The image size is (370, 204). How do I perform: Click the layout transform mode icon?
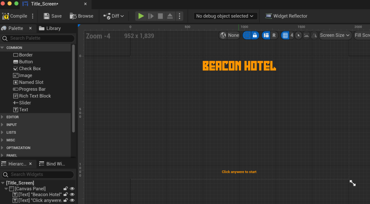pos(266,35)
